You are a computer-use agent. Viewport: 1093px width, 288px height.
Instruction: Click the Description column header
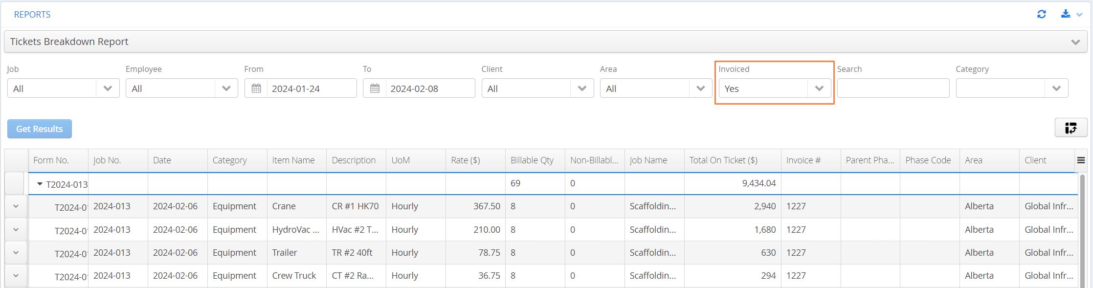[356, 160]
